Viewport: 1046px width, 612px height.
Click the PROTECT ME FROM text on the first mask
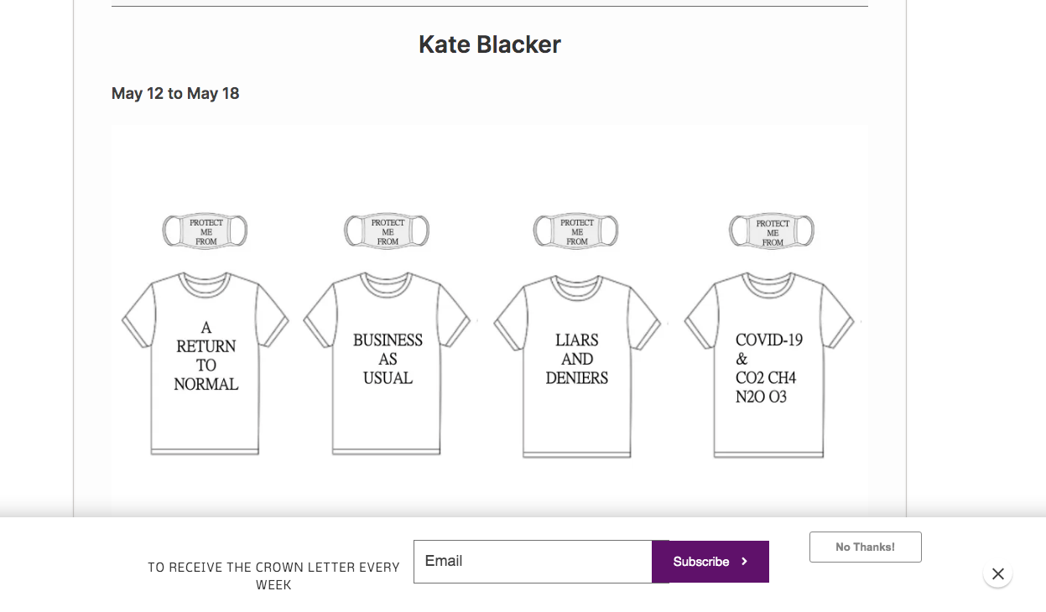pyautogui.click(x=206, y=232)
